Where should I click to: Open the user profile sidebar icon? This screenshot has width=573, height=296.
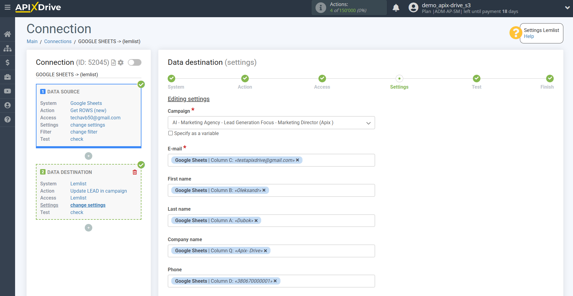pyautogui.click(x=8, y=105)
